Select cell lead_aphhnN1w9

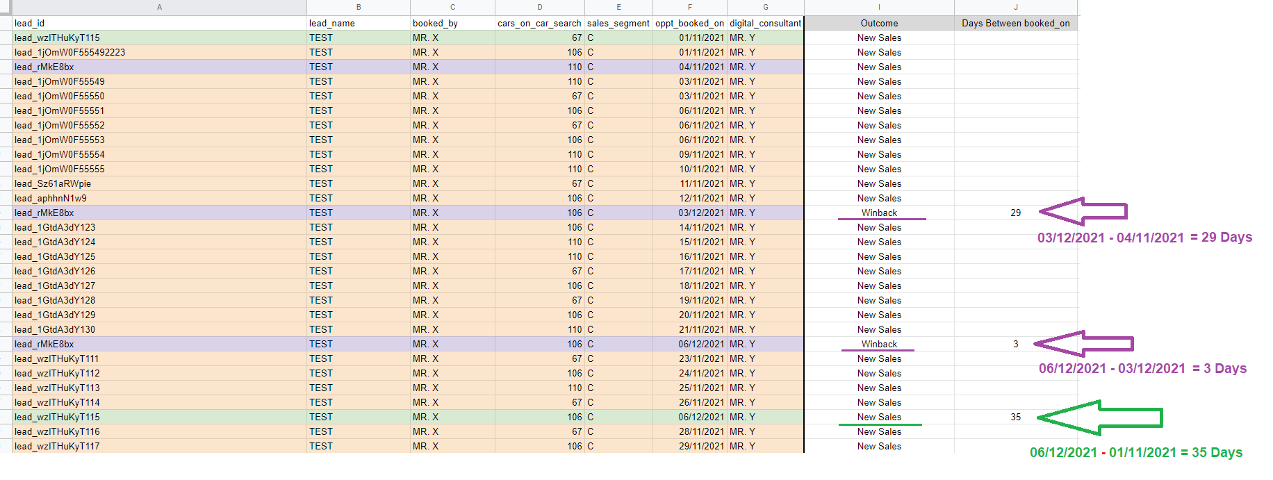coord(159,198)
